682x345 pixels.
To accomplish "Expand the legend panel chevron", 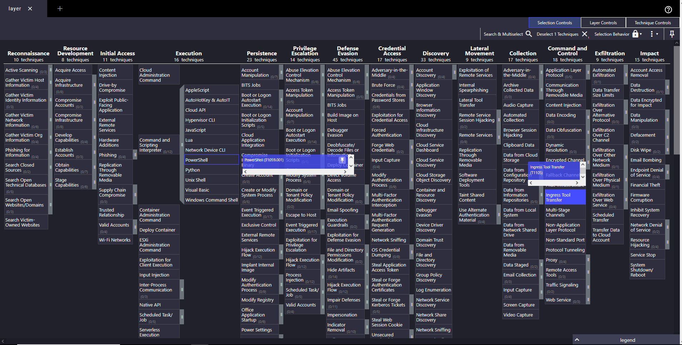I will (x=577, y=340).
